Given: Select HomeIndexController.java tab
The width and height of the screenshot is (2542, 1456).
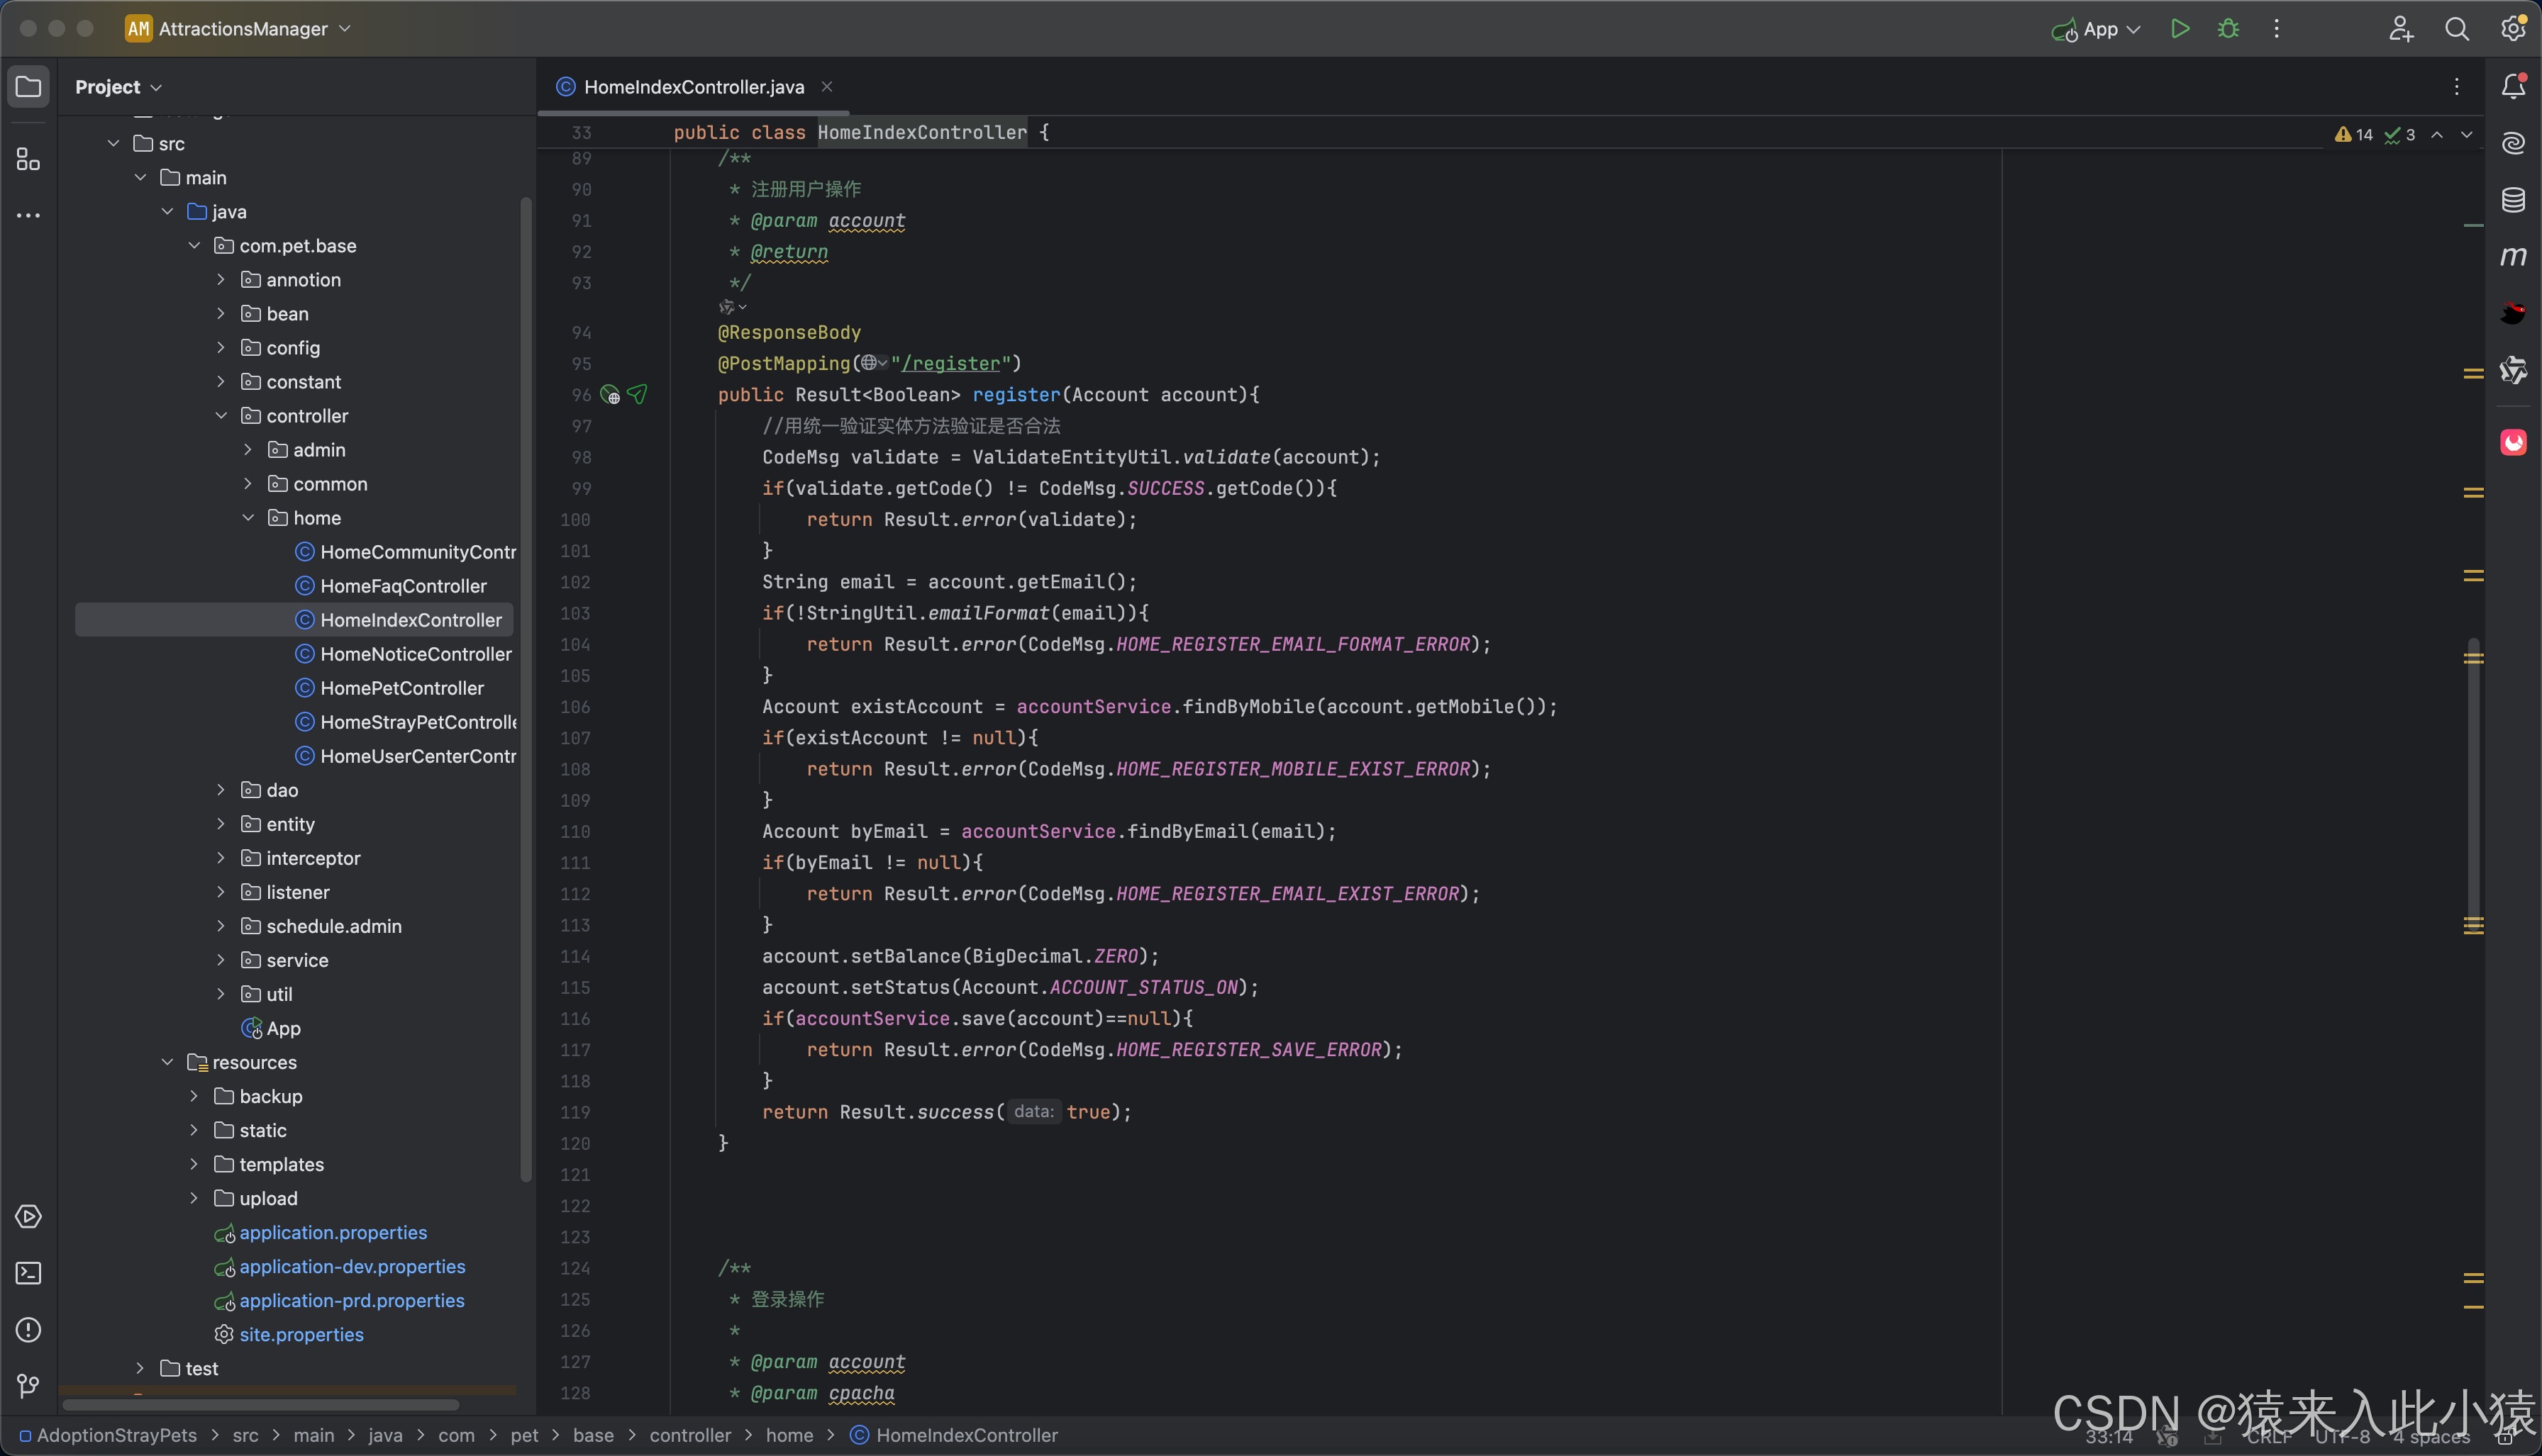Looking at the screenshot, I should pos(693,86).
